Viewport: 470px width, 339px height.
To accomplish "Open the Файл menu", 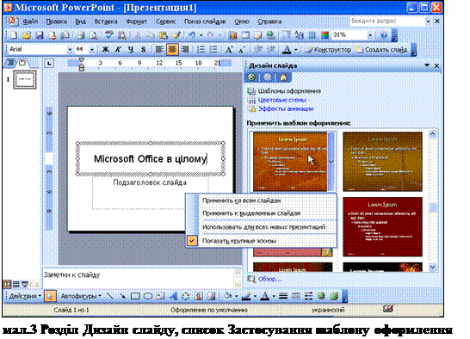I will (30, 22).
